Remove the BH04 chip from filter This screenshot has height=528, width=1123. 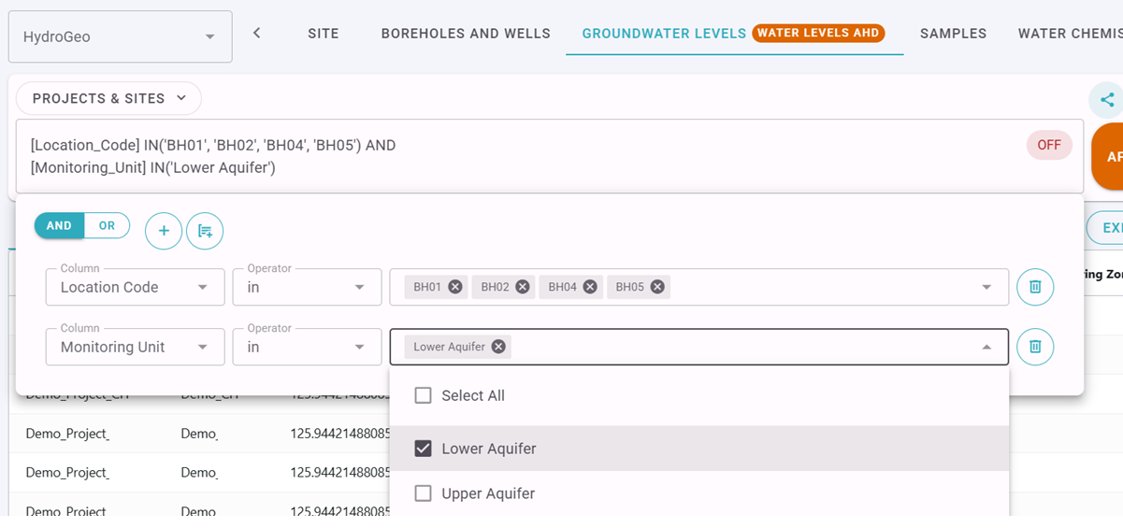(590, 287)
